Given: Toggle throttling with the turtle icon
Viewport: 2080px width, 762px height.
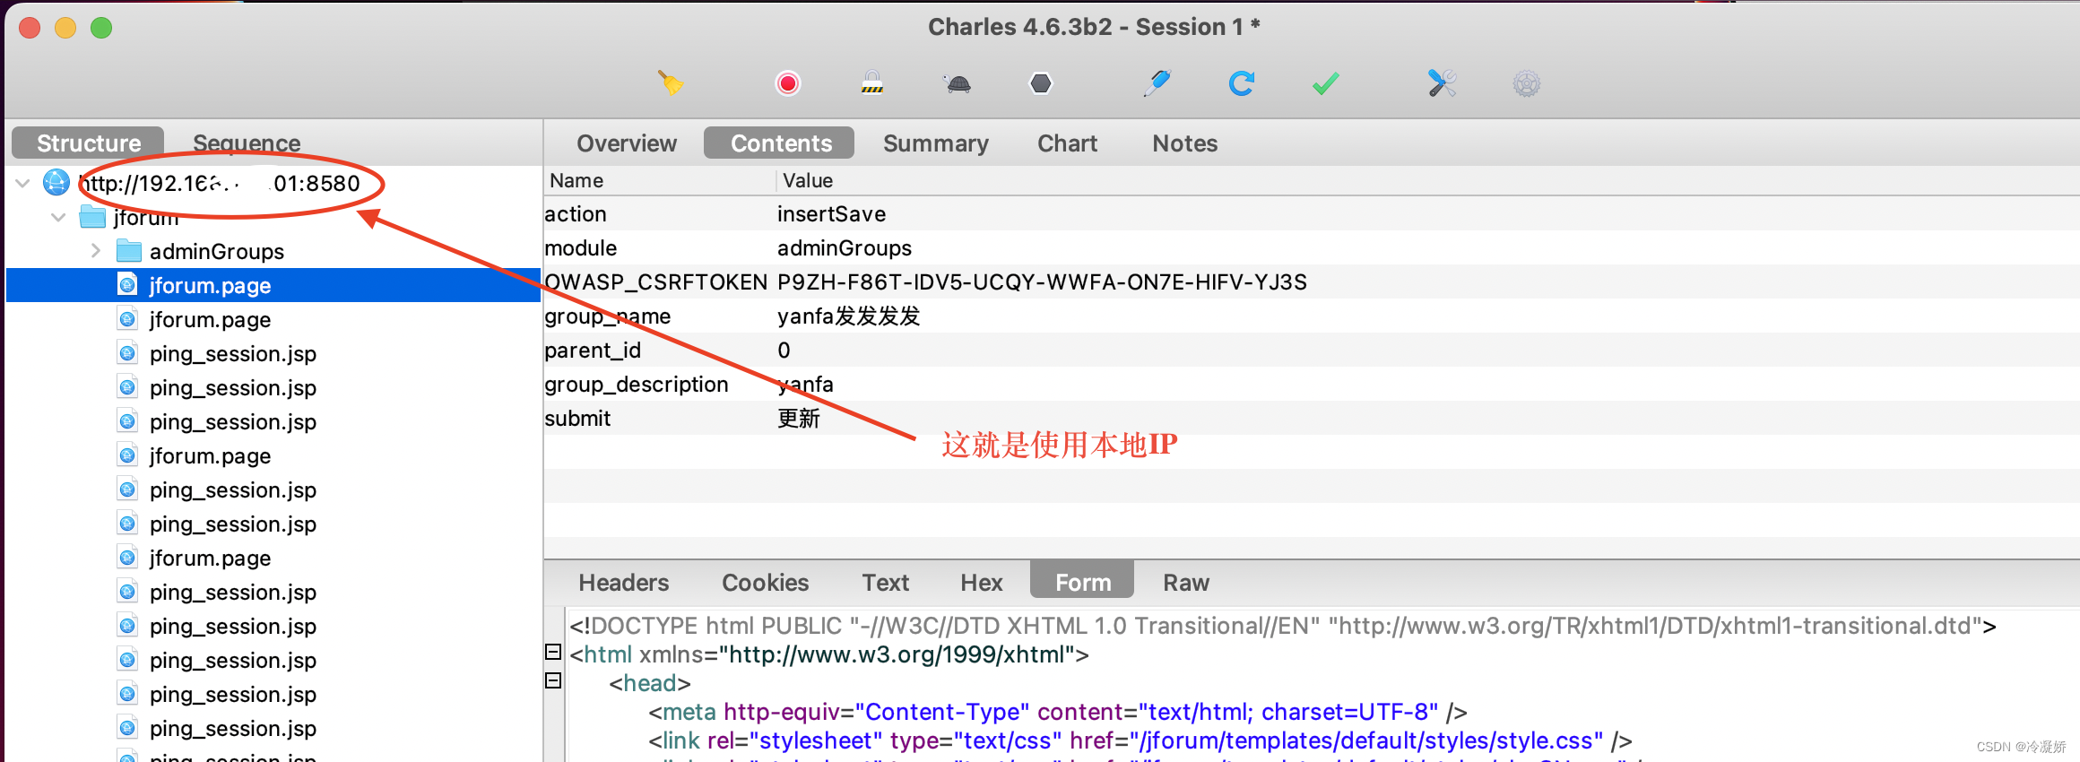Looking at the screenshot, I should click(958, 84).
